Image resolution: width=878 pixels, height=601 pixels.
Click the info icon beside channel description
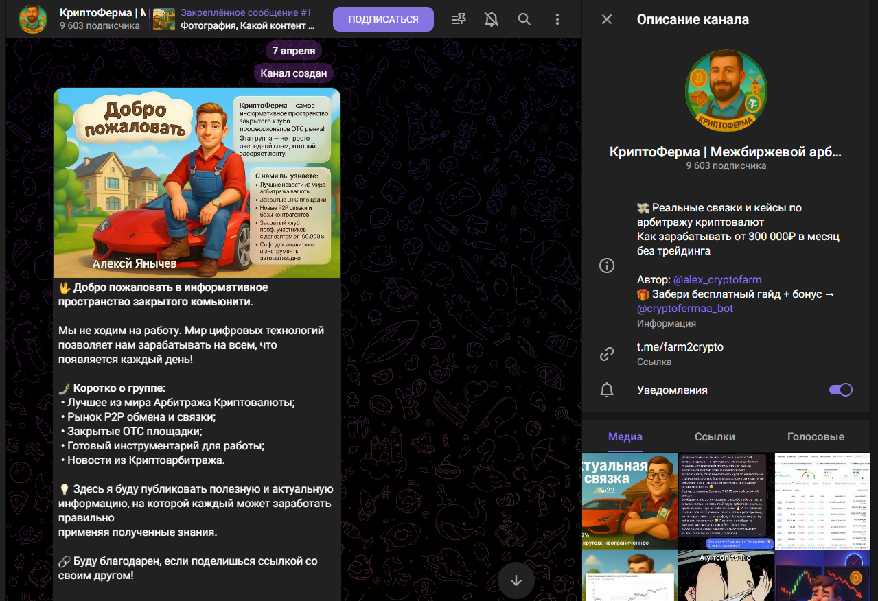(607, 266)
